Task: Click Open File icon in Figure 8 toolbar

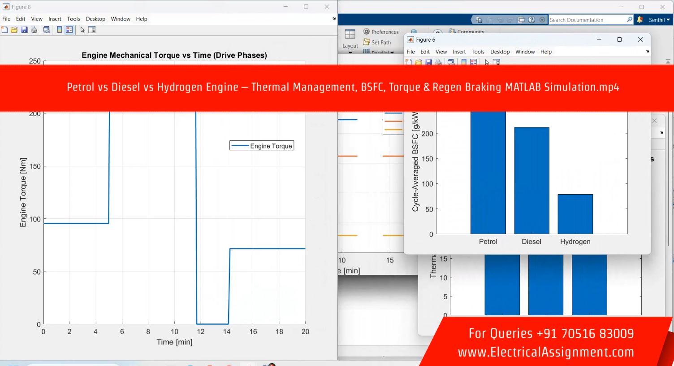Action: coord(14,30)
